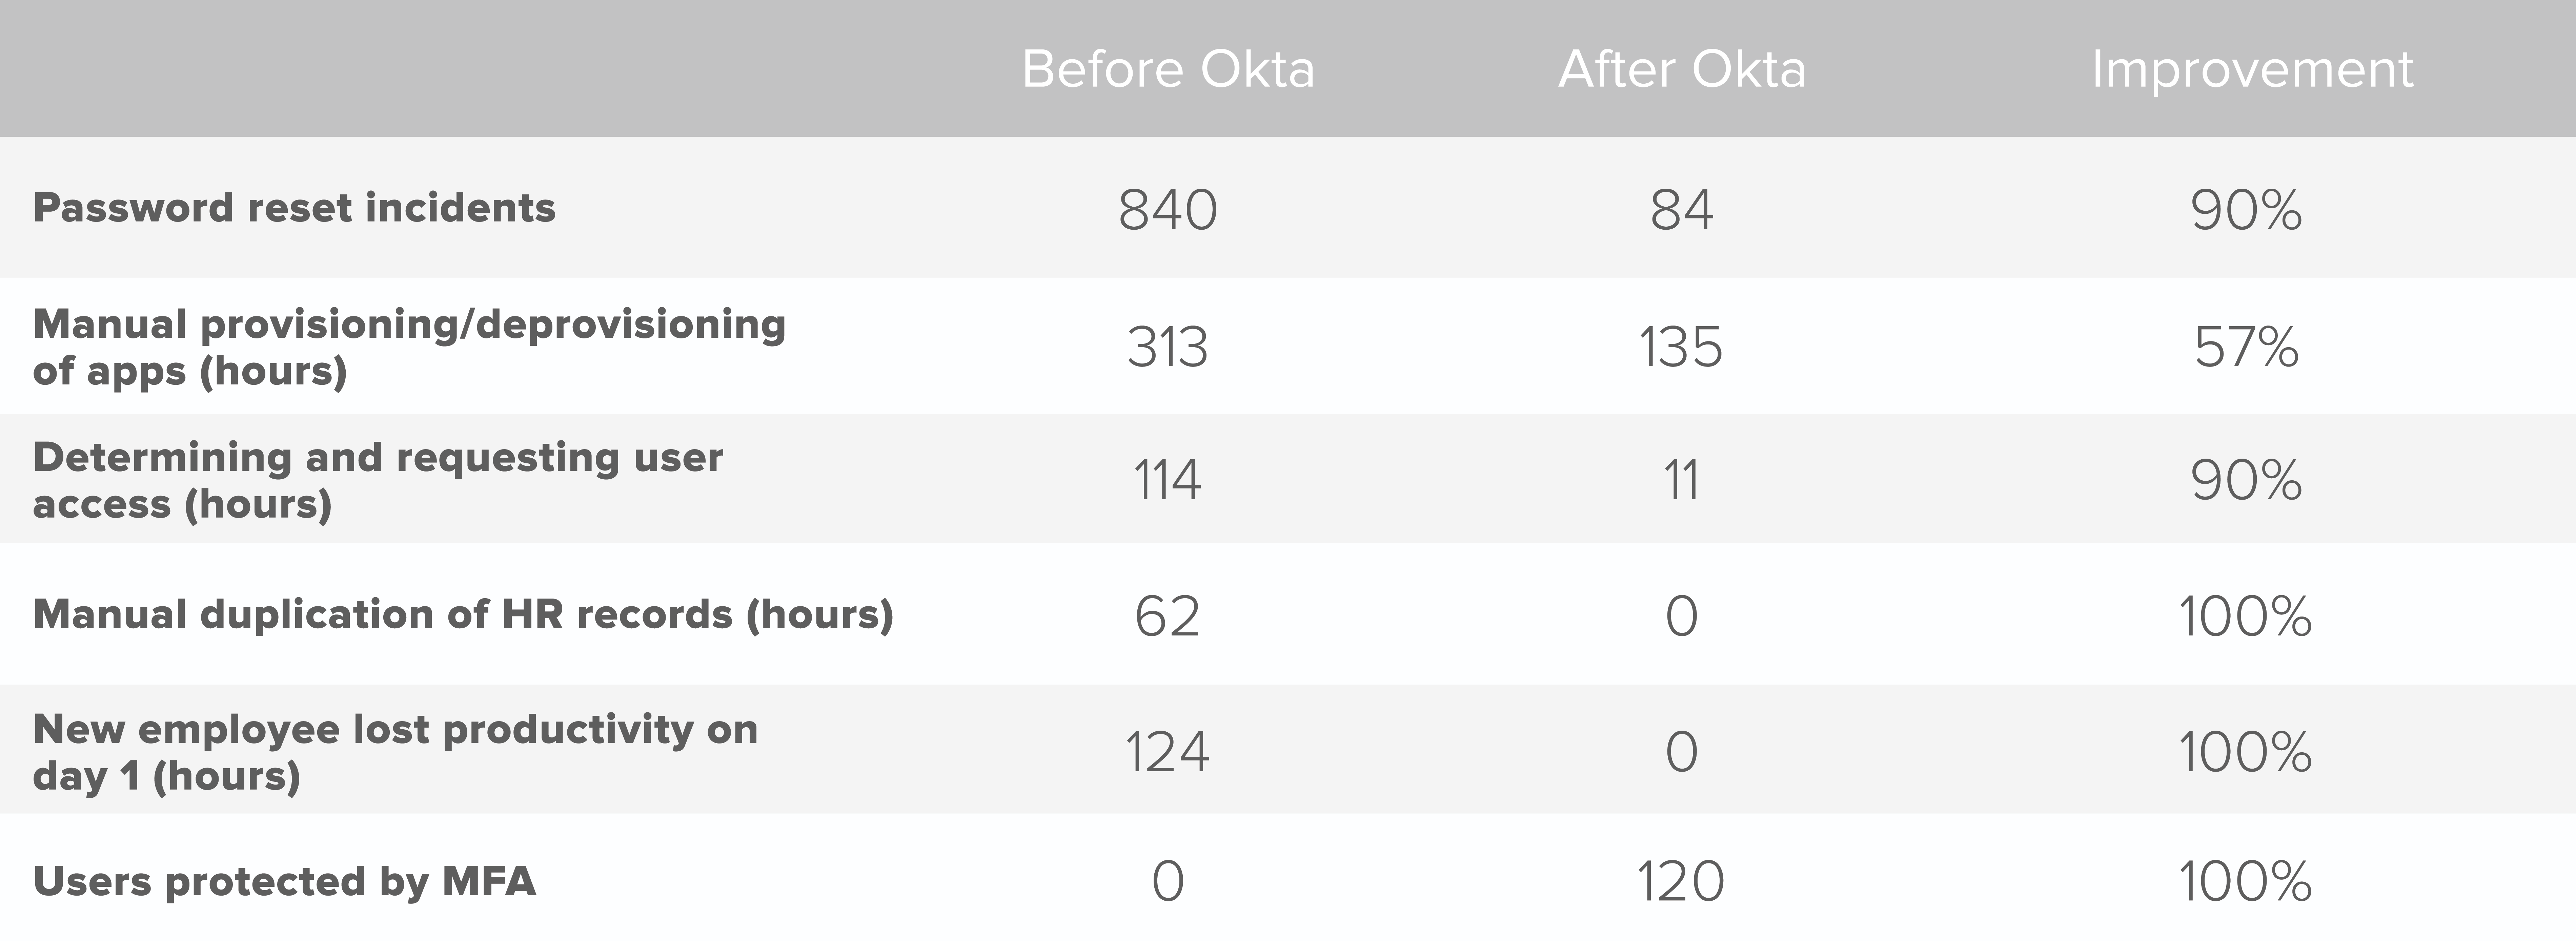Select the 124 value in Before Okta
Screen dimensions: 2576x941
(1167, 752)
